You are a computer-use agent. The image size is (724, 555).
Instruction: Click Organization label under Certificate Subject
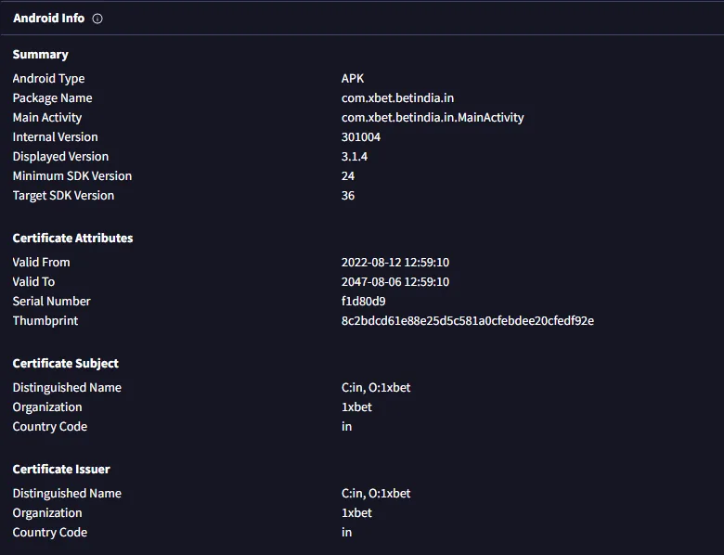(x=47, y=407)
